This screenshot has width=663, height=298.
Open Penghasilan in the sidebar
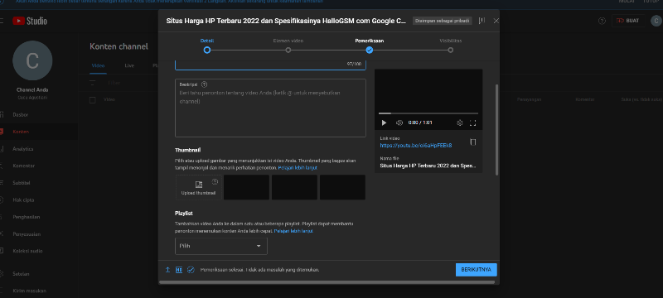coord(26,217)
